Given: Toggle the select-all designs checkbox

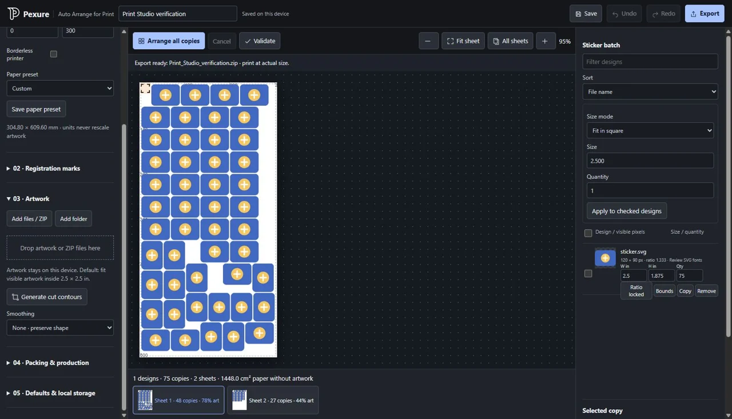Looking at the screenshot, I should (x=588, y=233).
